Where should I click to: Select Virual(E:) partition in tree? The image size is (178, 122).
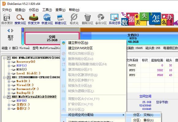point(25,85)
